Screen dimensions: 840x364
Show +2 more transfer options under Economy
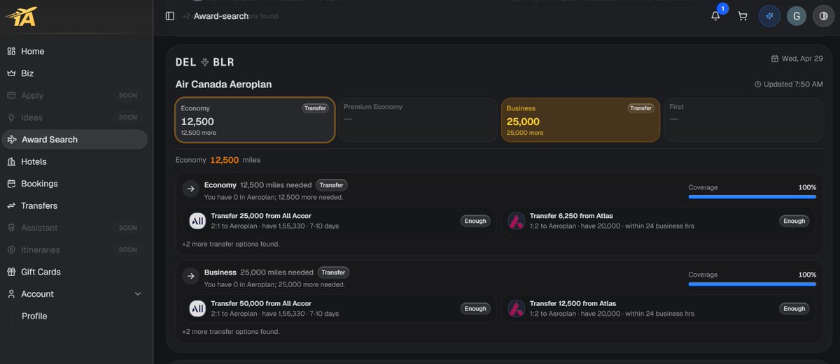click(231, 245)
